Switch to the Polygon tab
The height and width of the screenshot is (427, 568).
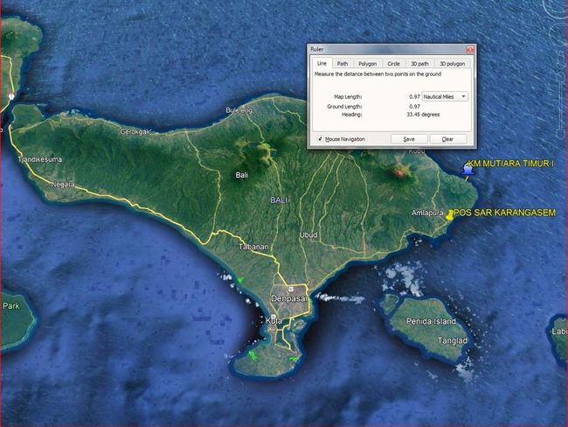click(367, 64)
